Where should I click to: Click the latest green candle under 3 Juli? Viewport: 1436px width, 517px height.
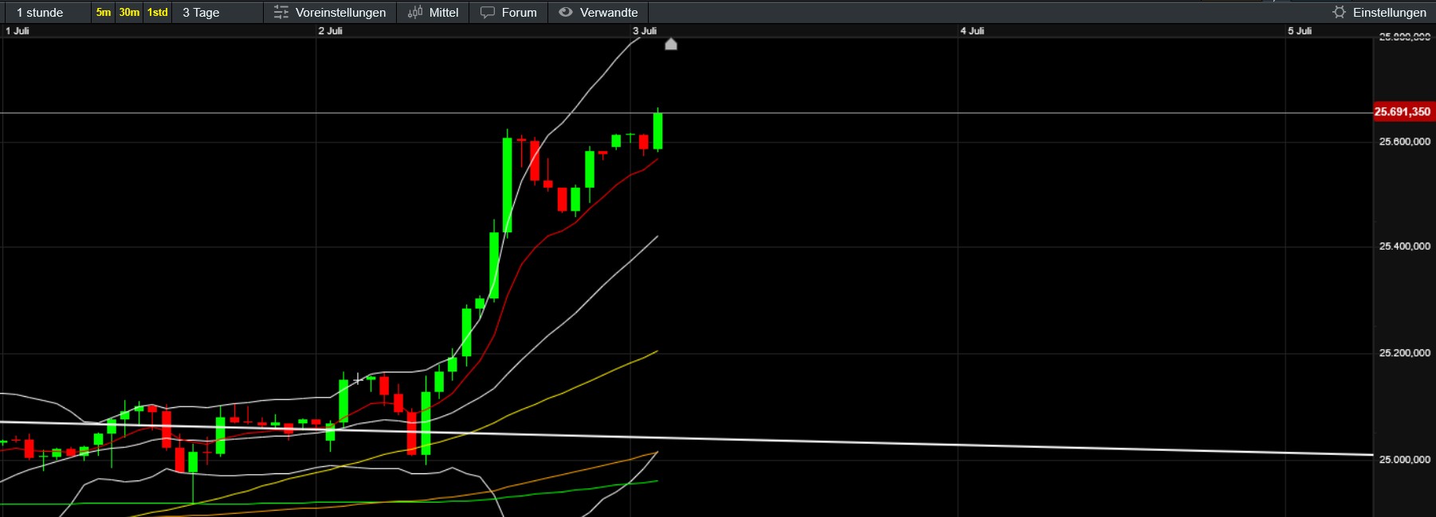(x=658, y=131)
